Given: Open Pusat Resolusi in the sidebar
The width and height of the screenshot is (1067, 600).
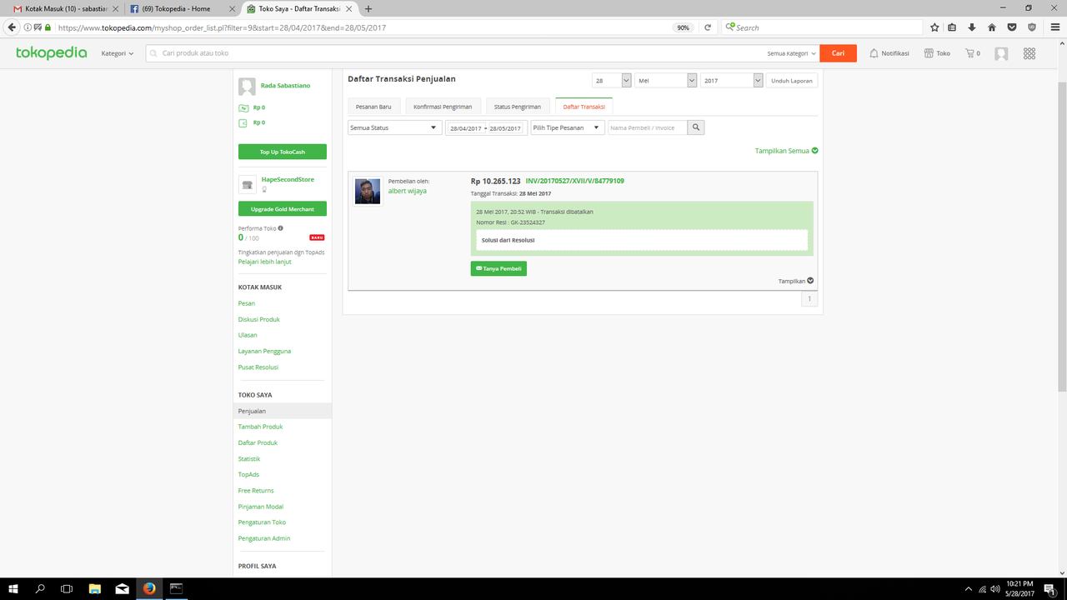Looking at the screenshot, I should click(258, 367).
